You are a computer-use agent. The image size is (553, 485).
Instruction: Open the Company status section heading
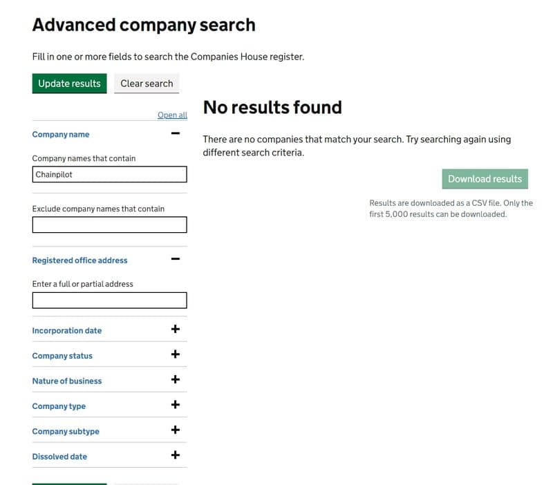tap(62, 356)
